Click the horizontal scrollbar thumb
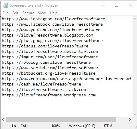137x129 pixels. click(x=61, y=120)
